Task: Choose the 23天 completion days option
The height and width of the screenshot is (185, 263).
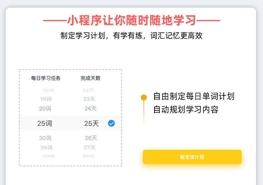Action: click(x=89, y=99)
